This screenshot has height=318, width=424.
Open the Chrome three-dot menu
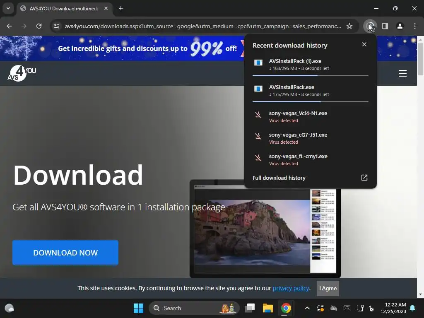coord(415,26)
